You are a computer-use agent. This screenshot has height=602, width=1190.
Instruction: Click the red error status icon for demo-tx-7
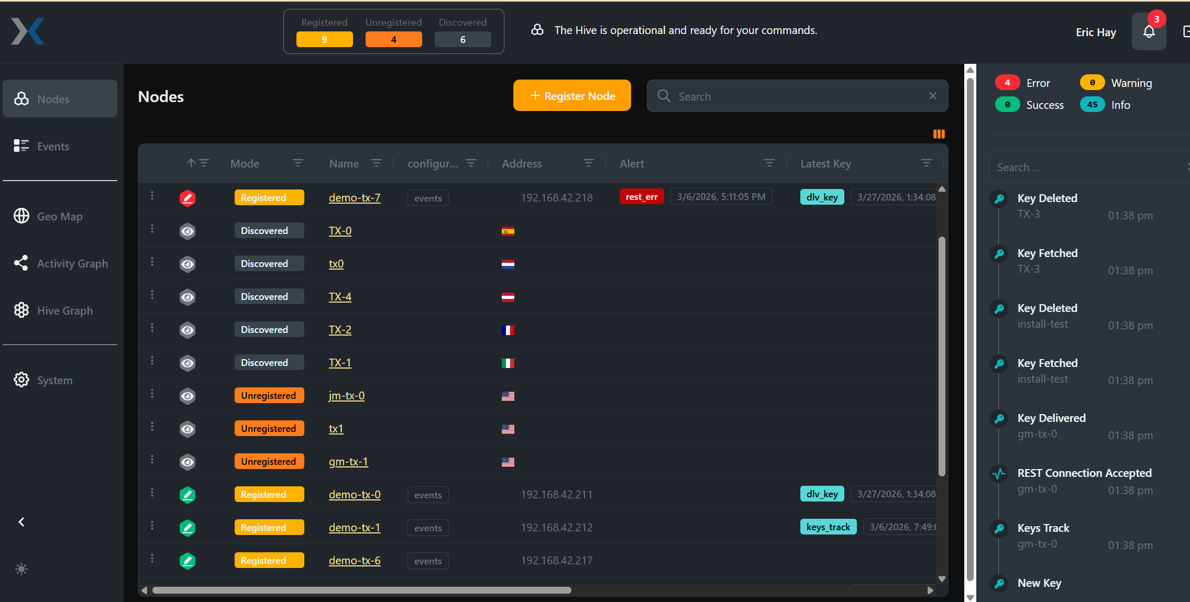(x=188, y=198)
